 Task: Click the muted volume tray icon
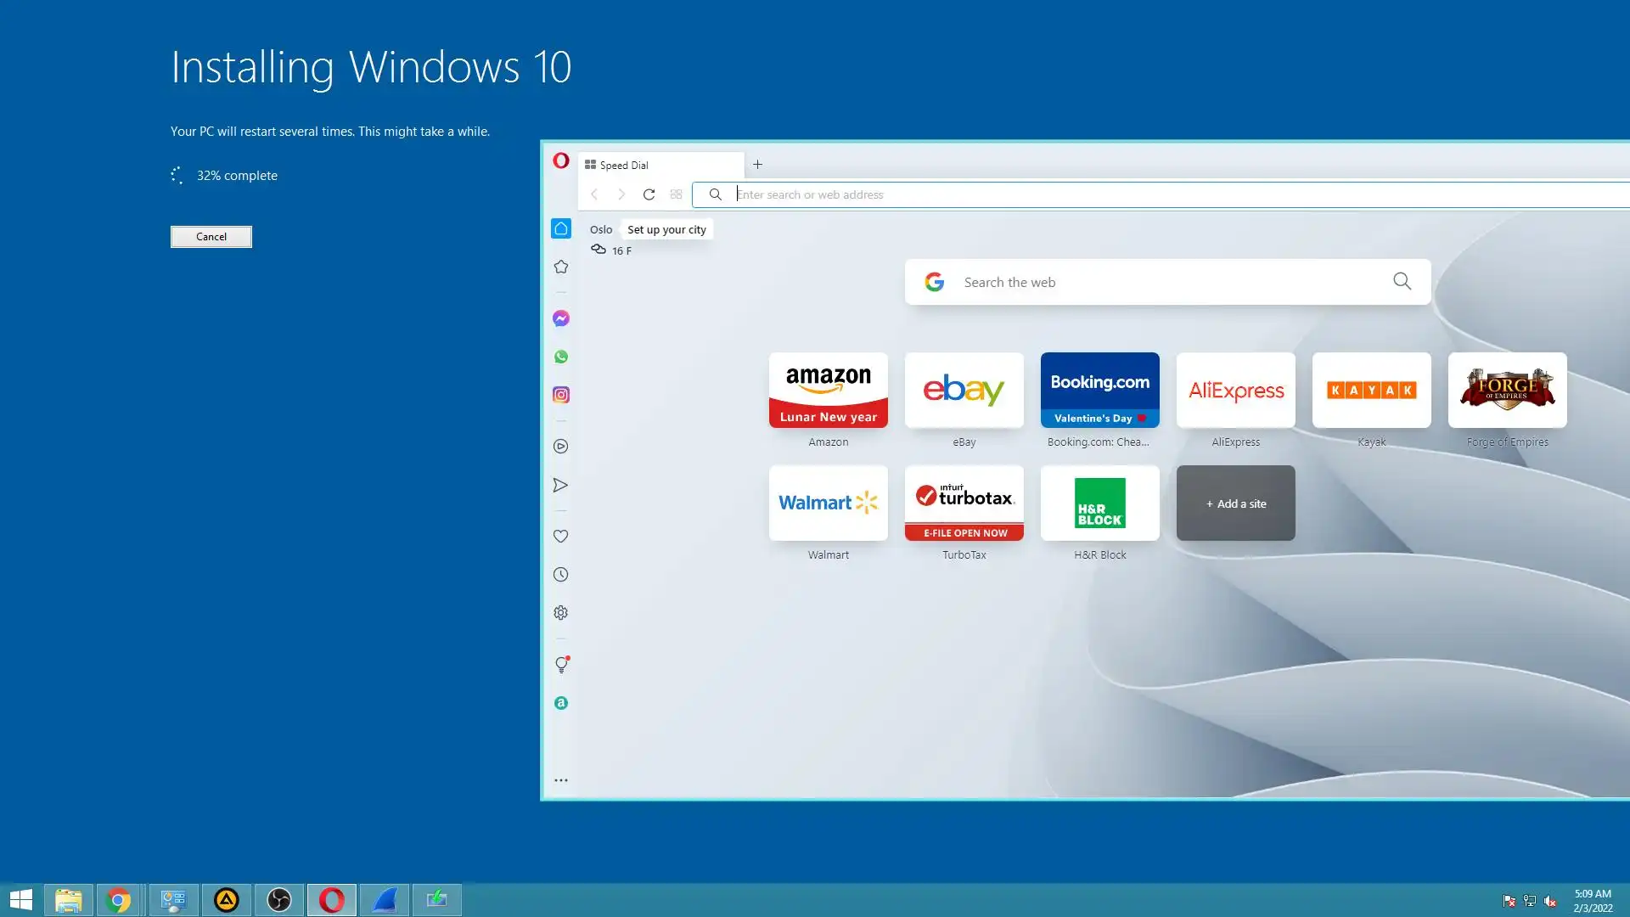pos(1550,901)
